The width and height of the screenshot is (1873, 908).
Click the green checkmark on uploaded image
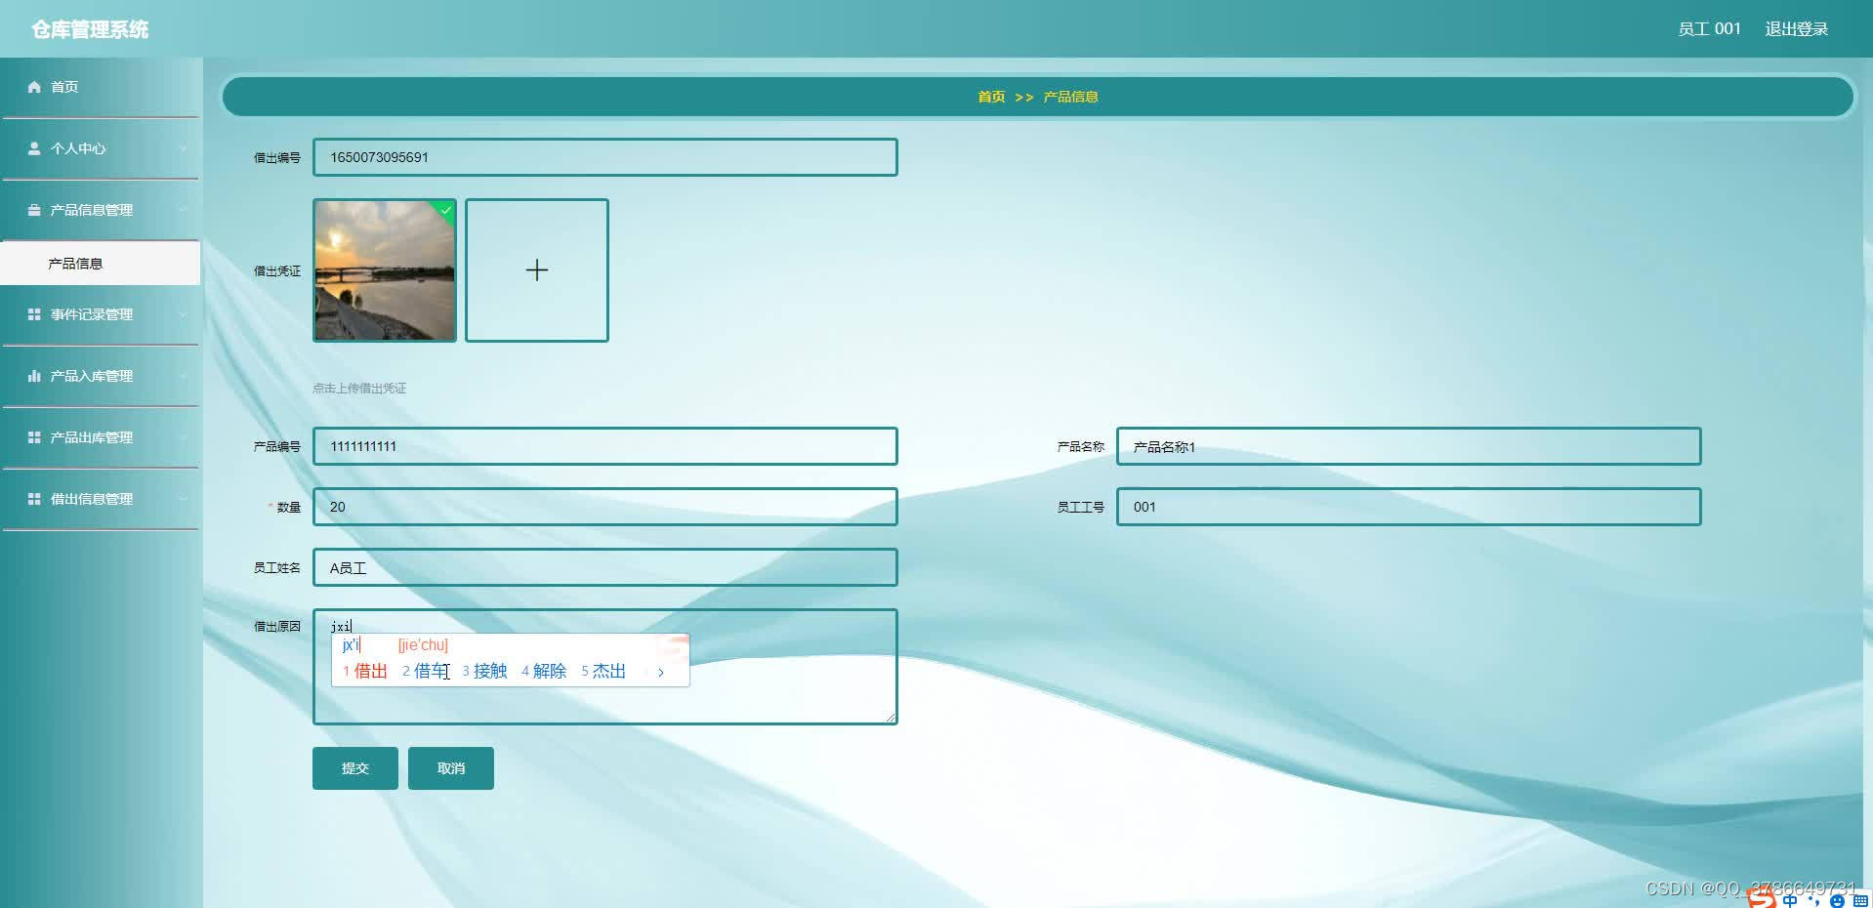click(446, 209)
